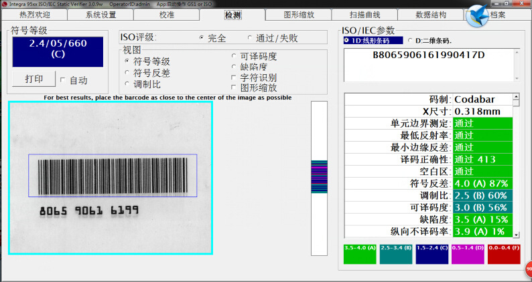Click the blue symbol grade display 2.4/05/660
The height and width of the screenshot is (282, 532).
click(58, 52)
